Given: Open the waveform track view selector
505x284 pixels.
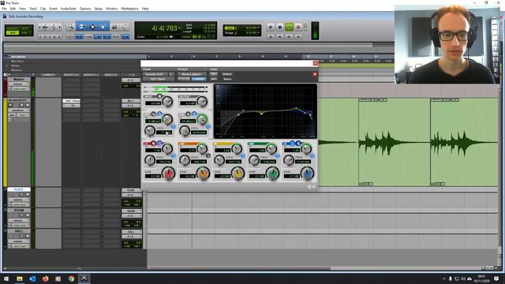Looking at the screenshot, I should (18, 110).
